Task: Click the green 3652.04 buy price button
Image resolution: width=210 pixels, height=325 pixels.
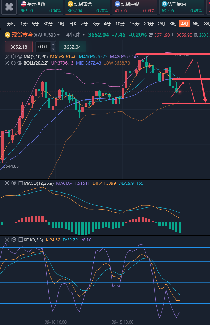Action: pyautogui.click(x=72, y=47)
